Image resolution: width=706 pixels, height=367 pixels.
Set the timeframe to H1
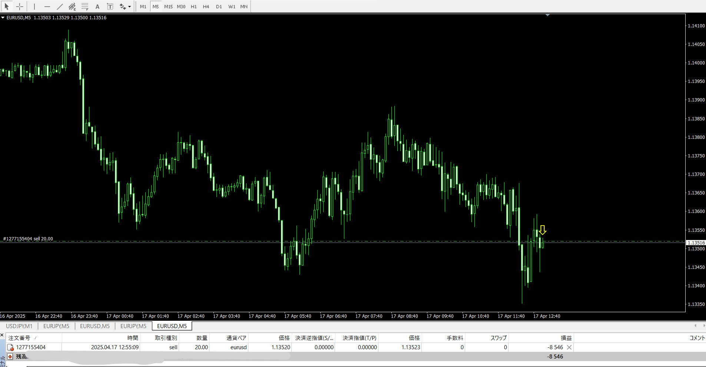click(193, 7)
